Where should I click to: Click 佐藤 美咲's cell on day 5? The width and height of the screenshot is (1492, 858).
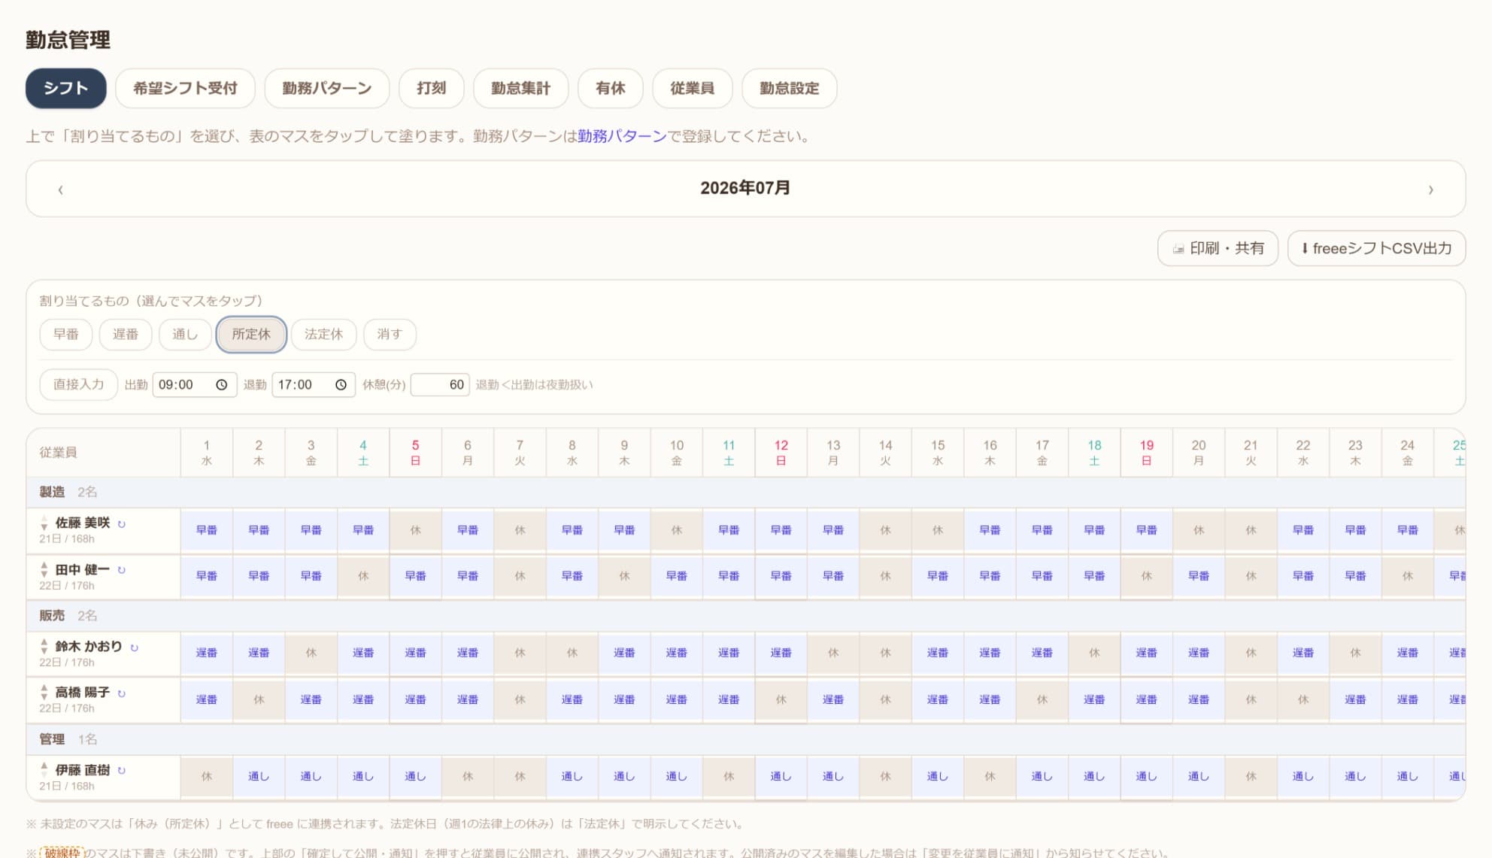416,530
